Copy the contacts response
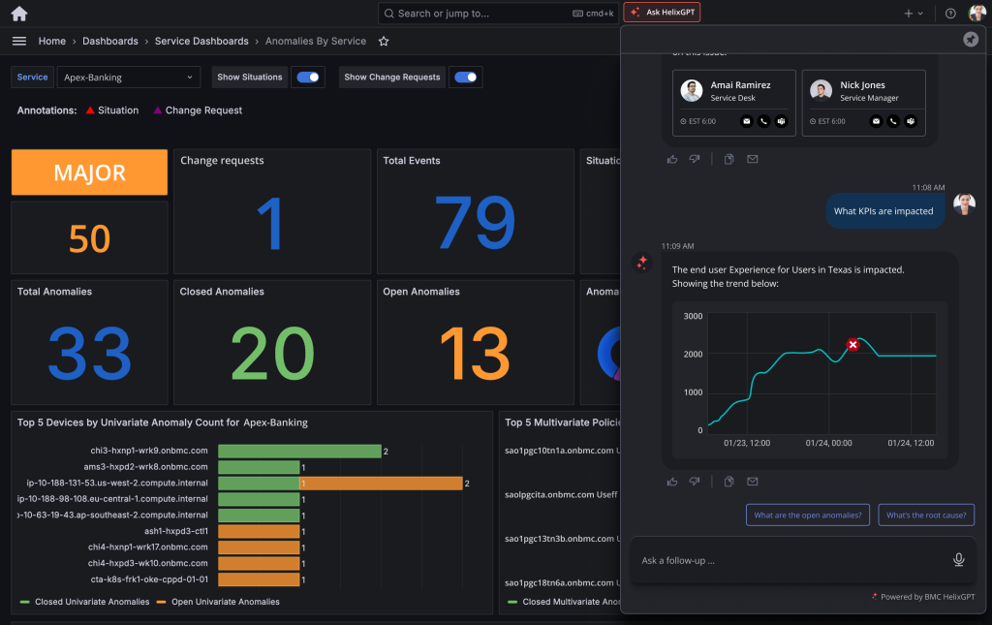Image resolution: width=992 pixels, height=625 pixels. tap(728, 160)
